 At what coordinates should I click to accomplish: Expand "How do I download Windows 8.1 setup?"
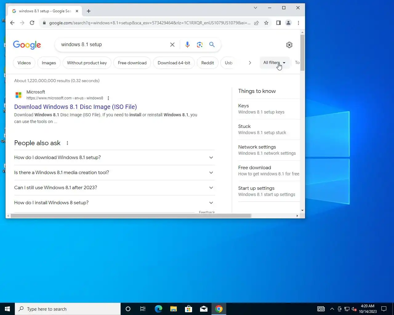coord(115,157)
